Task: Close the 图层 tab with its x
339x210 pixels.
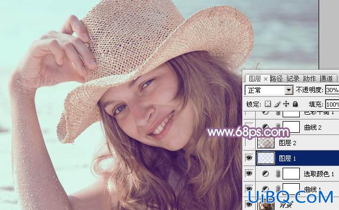Action: (x=266, y=79)
